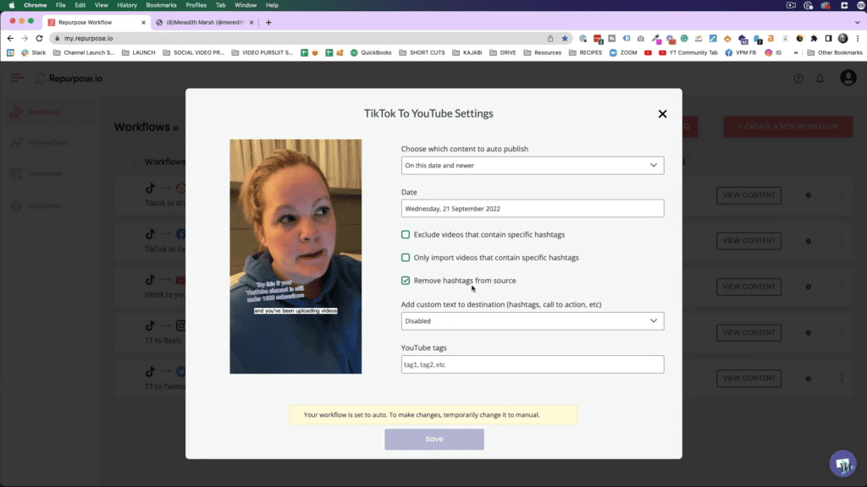Click the YouTube tags input field
The width and height of the screenshot is (867, 487).
[533, 364]
